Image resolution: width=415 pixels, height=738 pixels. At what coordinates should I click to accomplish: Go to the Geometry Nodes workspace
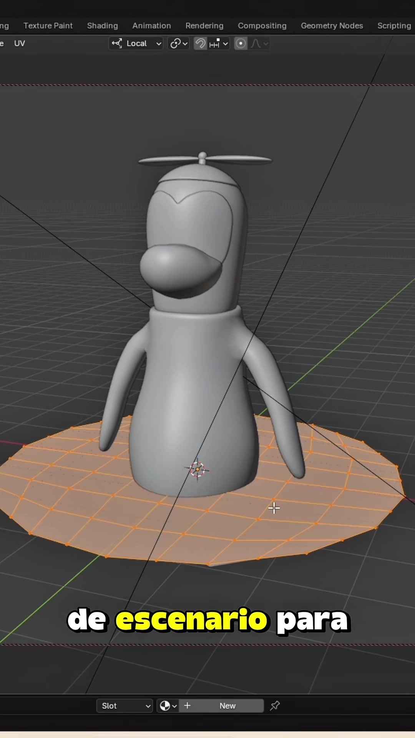pyautogui.click(x=332, y=26)
